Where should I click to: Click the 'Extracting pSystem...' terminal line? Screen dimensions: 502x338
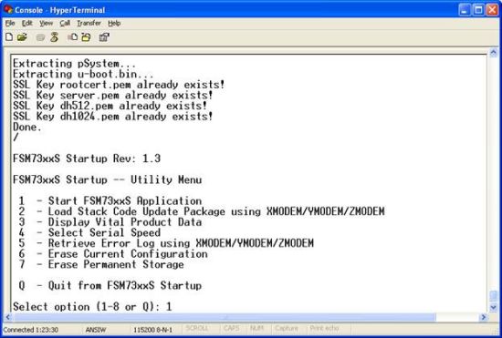pos(74,63)
